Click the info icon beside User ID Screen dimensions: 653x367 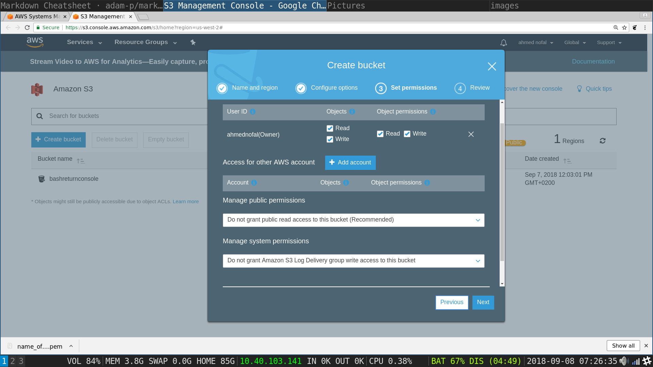coord(253,112)
